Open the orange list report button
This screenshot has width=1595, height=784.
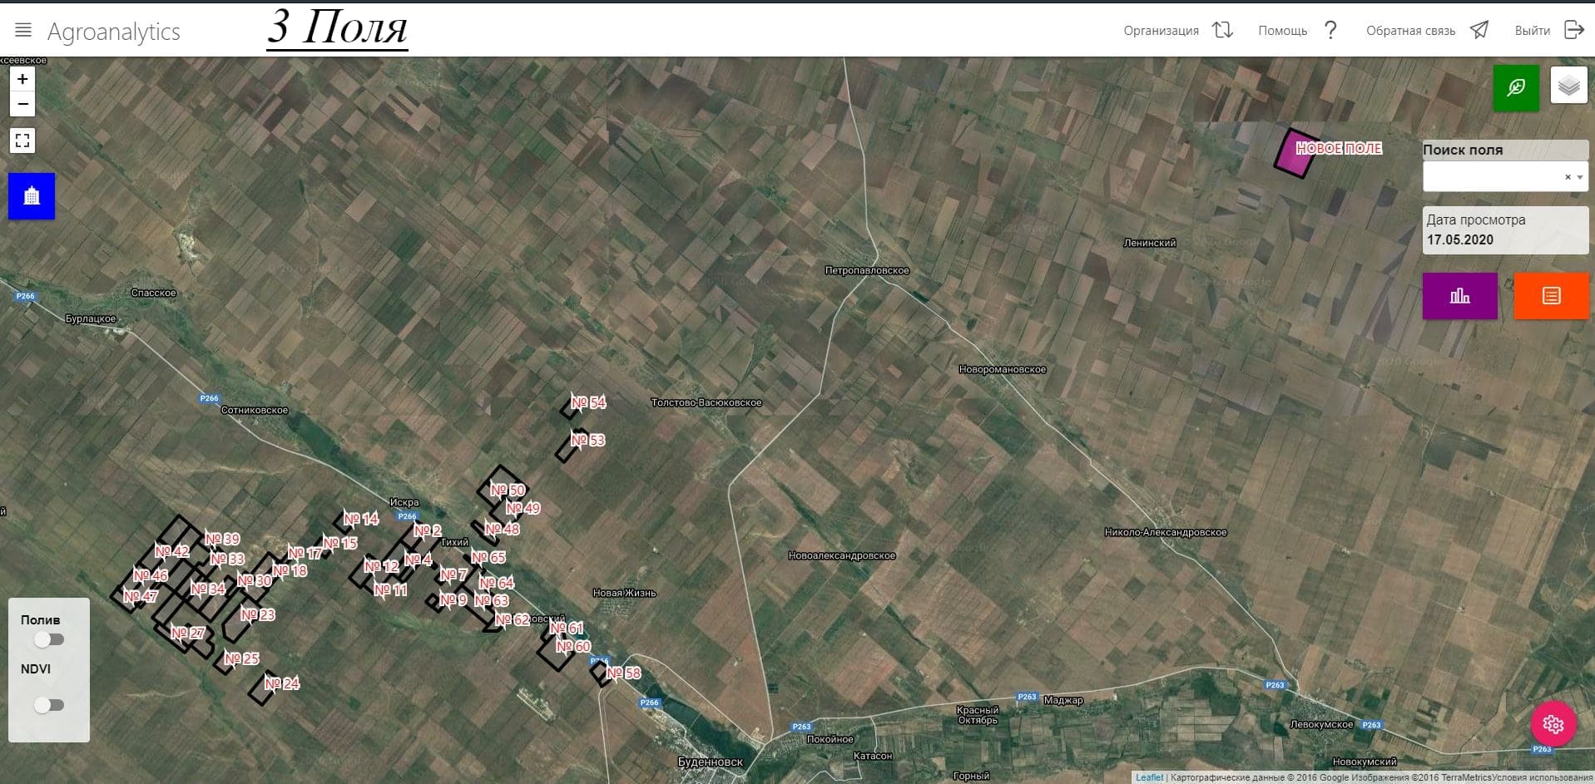[1551, 296]
